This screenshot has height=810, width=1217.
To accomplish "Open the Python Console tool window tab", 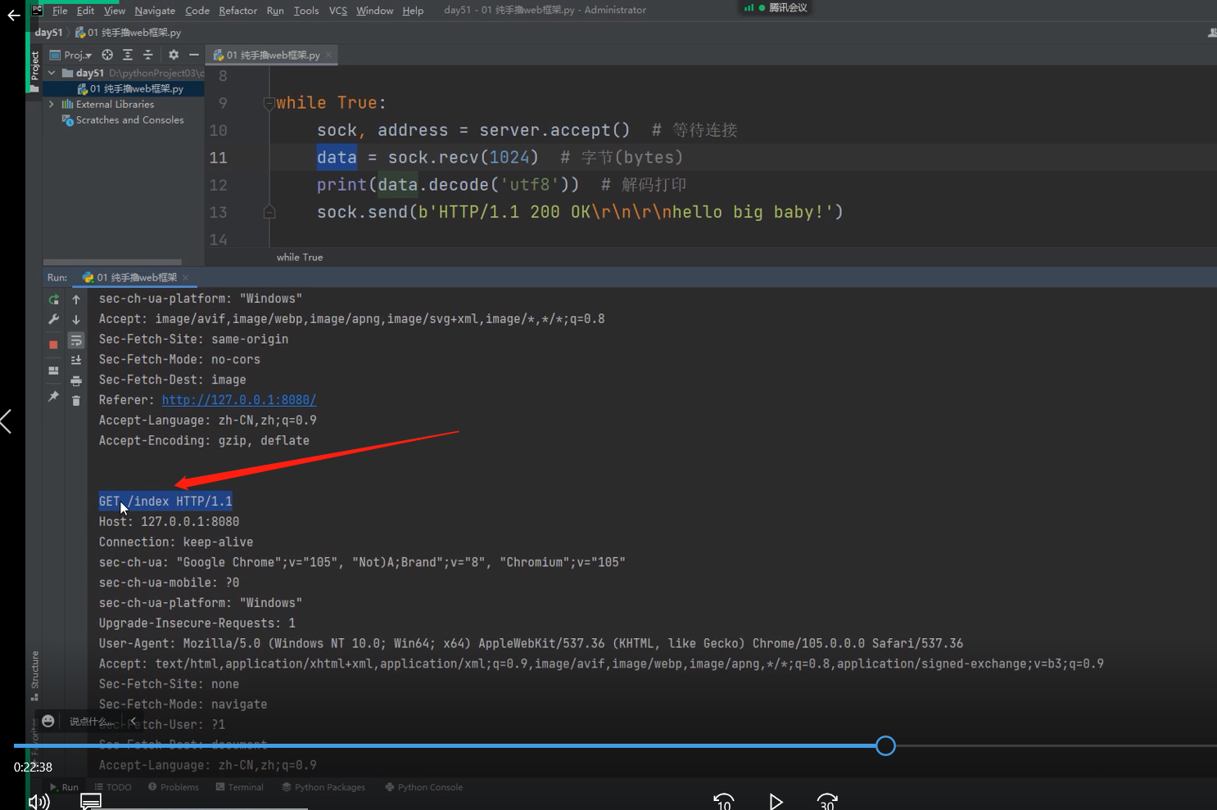I will [424, 787].
